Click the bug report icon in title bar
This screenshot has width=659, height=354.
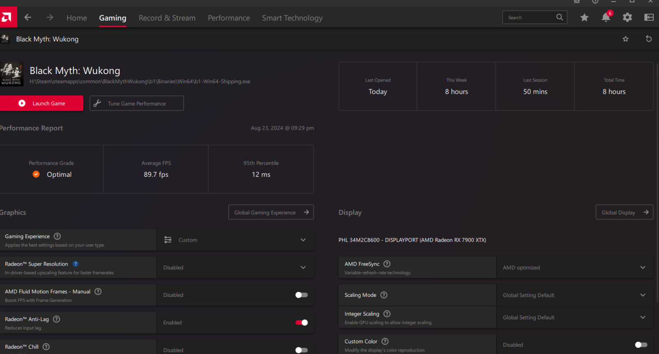pos(577,2)
